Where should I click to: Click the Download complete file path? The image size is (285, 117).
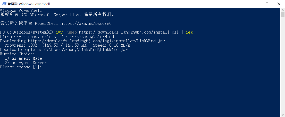(86, 50)
